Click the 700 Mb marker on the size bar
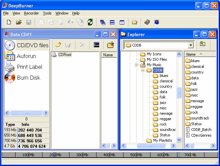The width and height of the screenshot is (220, 166). point(190,155)
